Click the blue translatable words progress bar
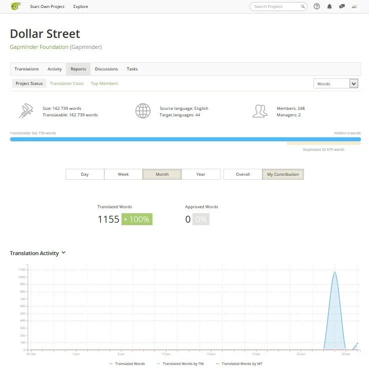The width and height of the screenshot is (369, 369). point(185,139)
